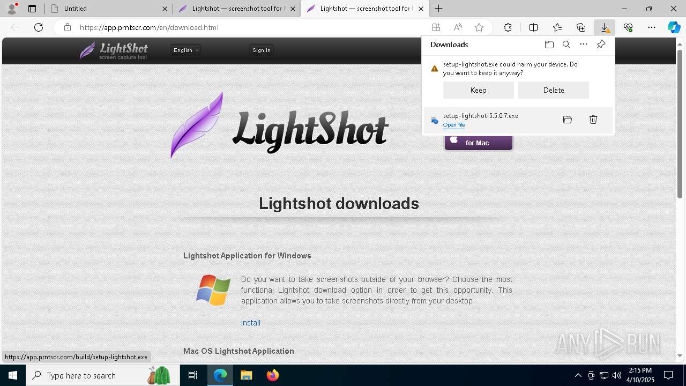The height and width of the screenshot is (386, 686).
Task: Click the Open file link
Action: [x=454, y=125]
